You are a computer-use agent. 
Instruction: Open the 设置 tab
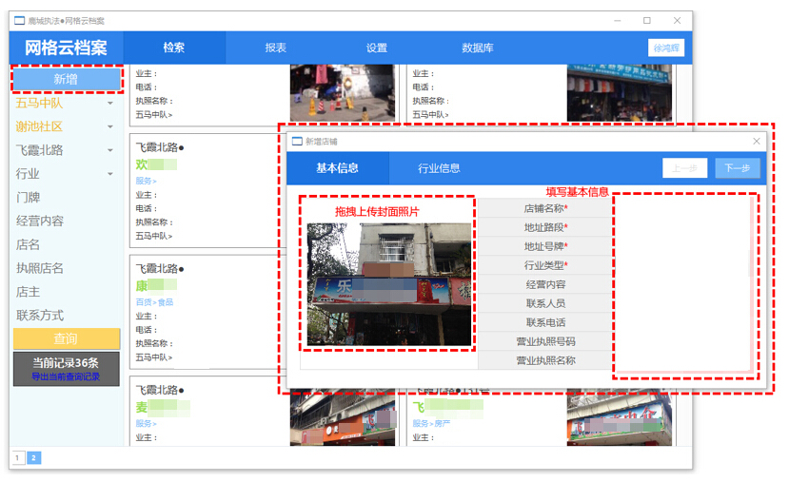[377, 48]
